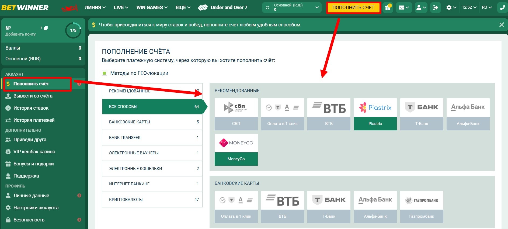Choose Оплата в 1 клик in recommended section

click(x=283, y=114)
